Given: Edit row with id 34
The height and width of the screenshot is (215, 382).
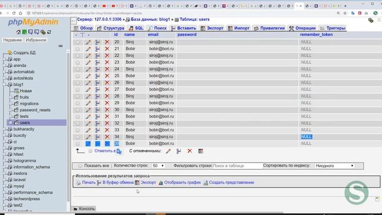Looking at the screenshot, I should [x=88, y=137].
